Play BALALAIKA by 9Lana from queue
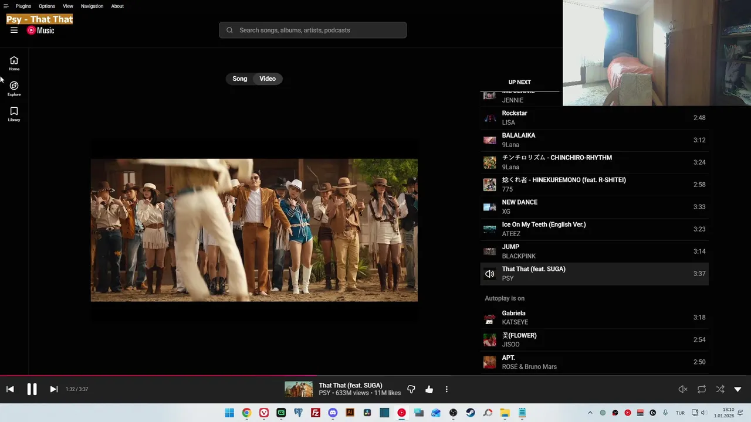Screen dimensions: 751x422 point(594,140)
